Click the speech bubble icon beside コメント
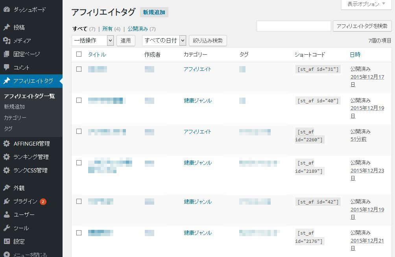 [7, 67]
